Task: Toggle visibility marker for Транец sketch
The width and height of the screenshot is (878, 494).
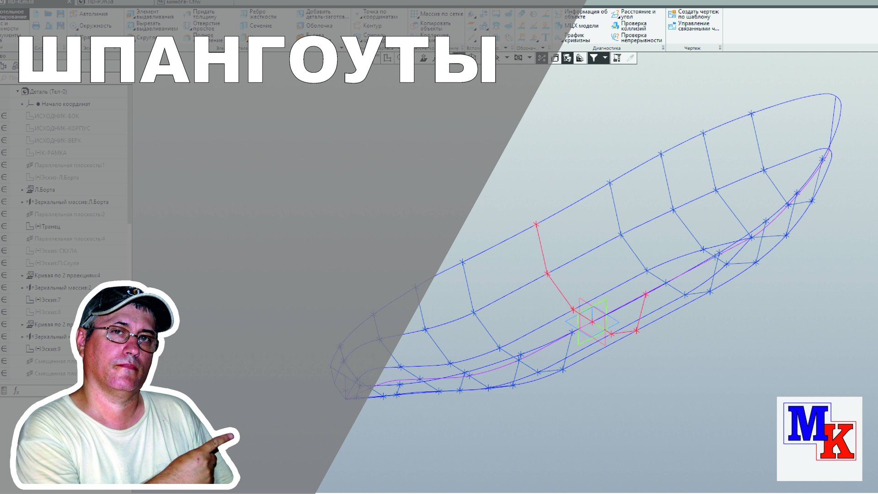Action: [x=4, y=226]
